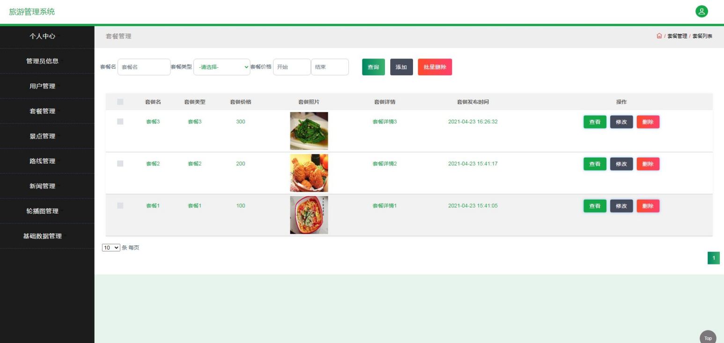Click 套餐管理 in the breadcrumb

click(x=677, y=36)
